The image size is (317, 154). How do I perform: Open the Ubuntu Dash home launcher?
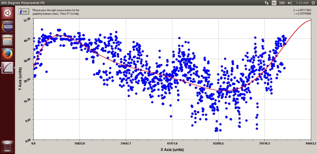(x=7, y=14)
